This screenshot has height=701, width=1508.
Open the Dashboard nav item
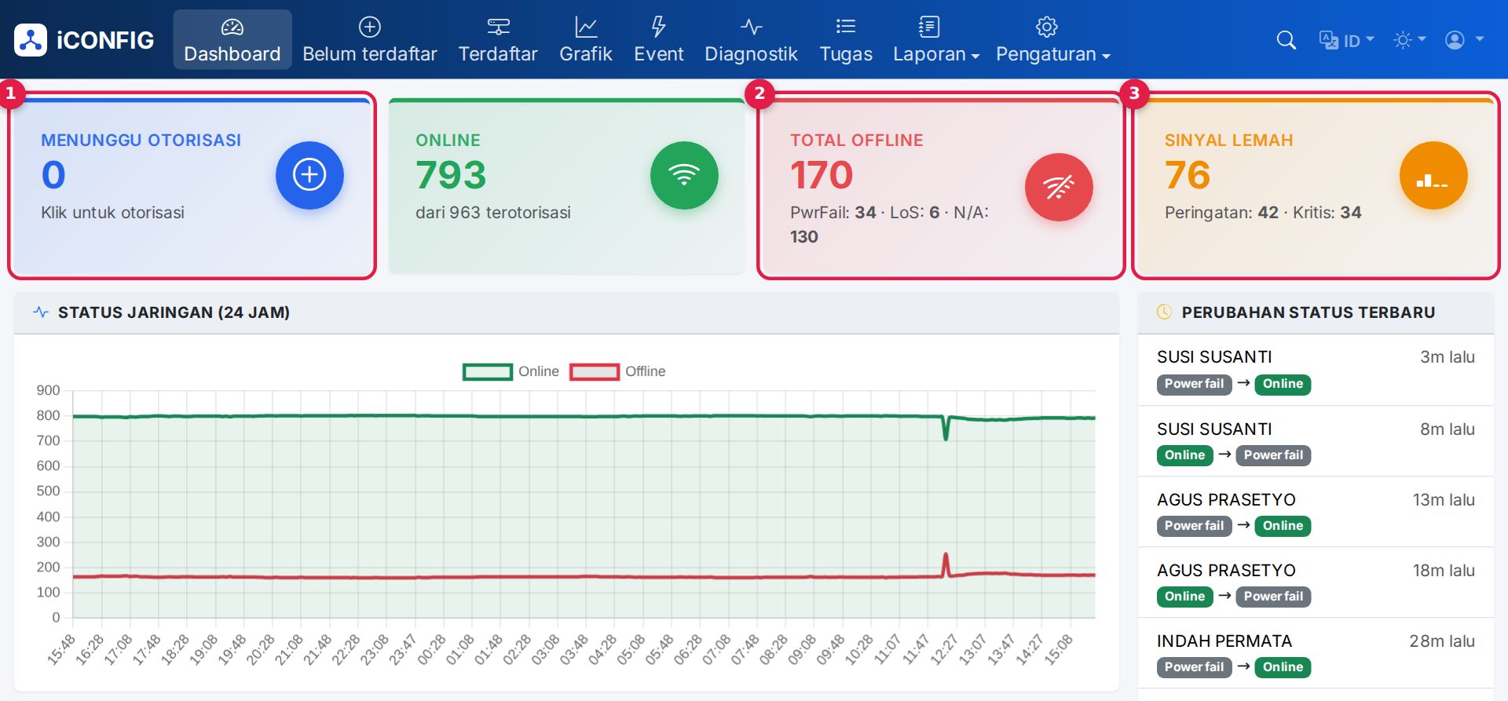pos(232,40)
